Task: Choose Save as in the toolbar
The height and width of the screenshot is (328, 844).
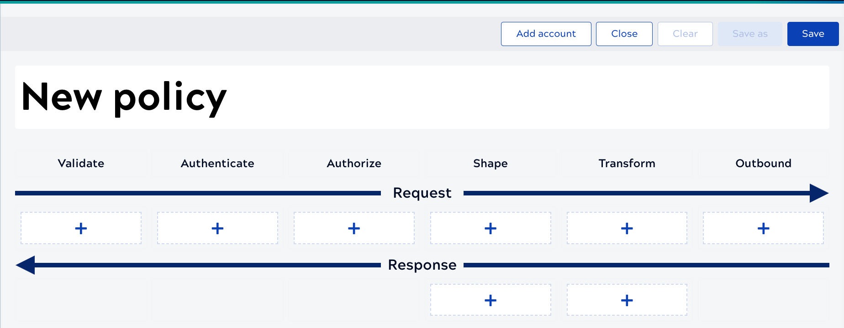Action: 749,34
